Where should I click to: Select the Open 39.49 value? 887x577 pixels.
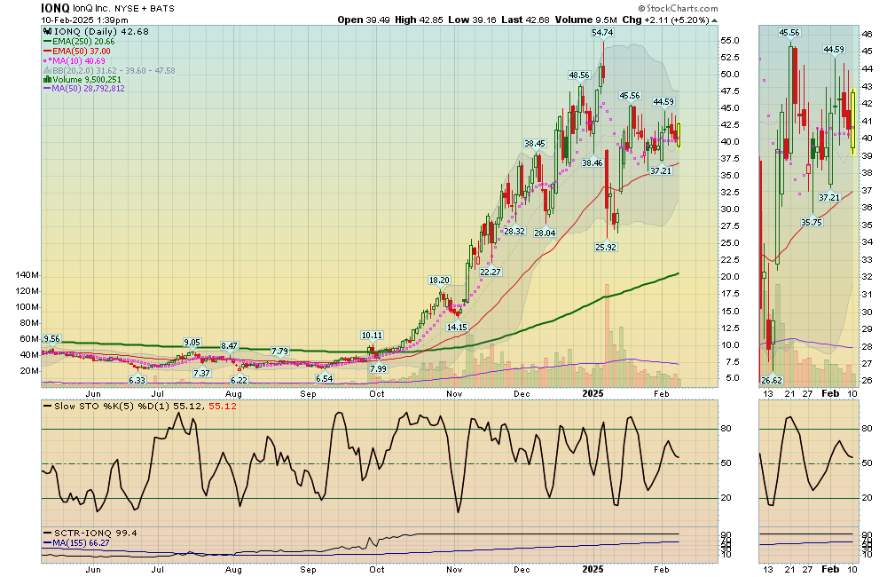click(364, 20)
